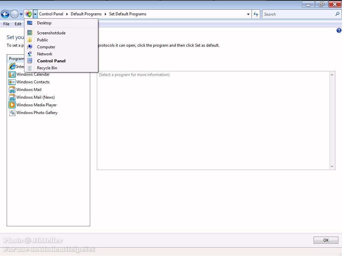Image resolution: width=342 pixels, height=256 pixels.
Task: Click the Programs column header
Action: coord(48,59)
